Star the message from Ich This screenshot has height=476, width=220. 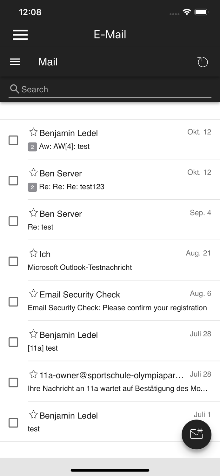pyautogui.click(x=33, y=253)
